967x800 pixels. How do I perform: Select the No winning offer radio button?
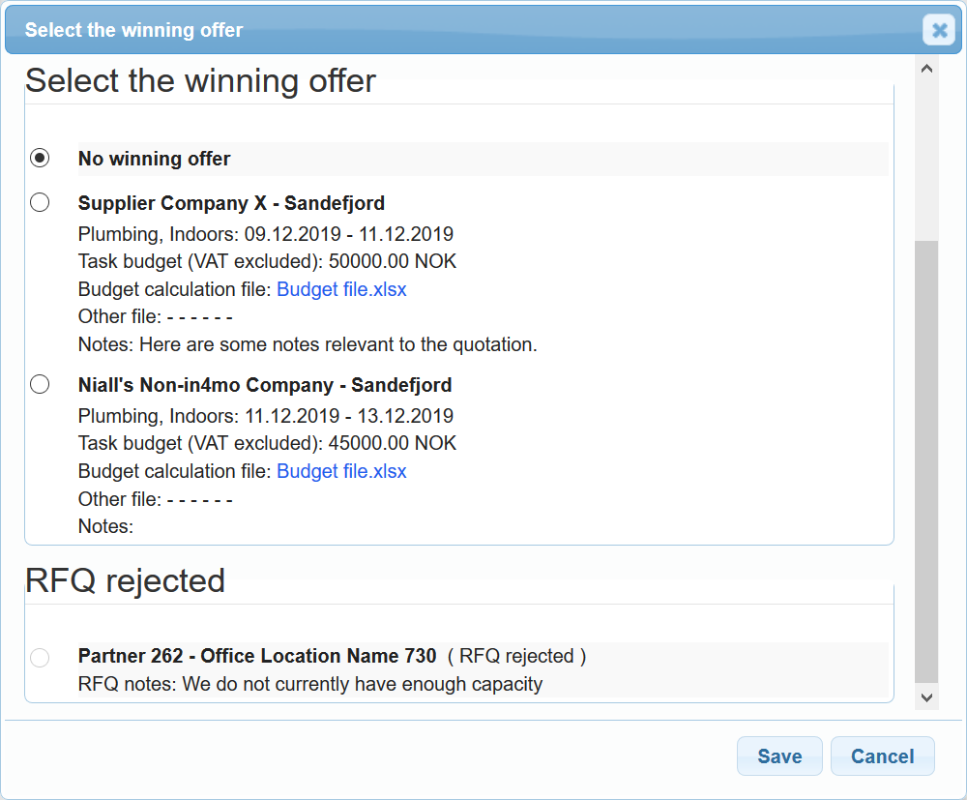[40, 158]
